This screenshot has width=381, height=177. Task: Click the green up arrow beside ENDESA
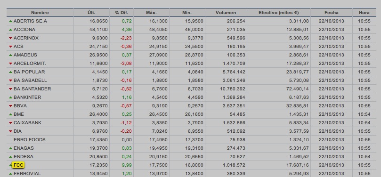(10, 157)
